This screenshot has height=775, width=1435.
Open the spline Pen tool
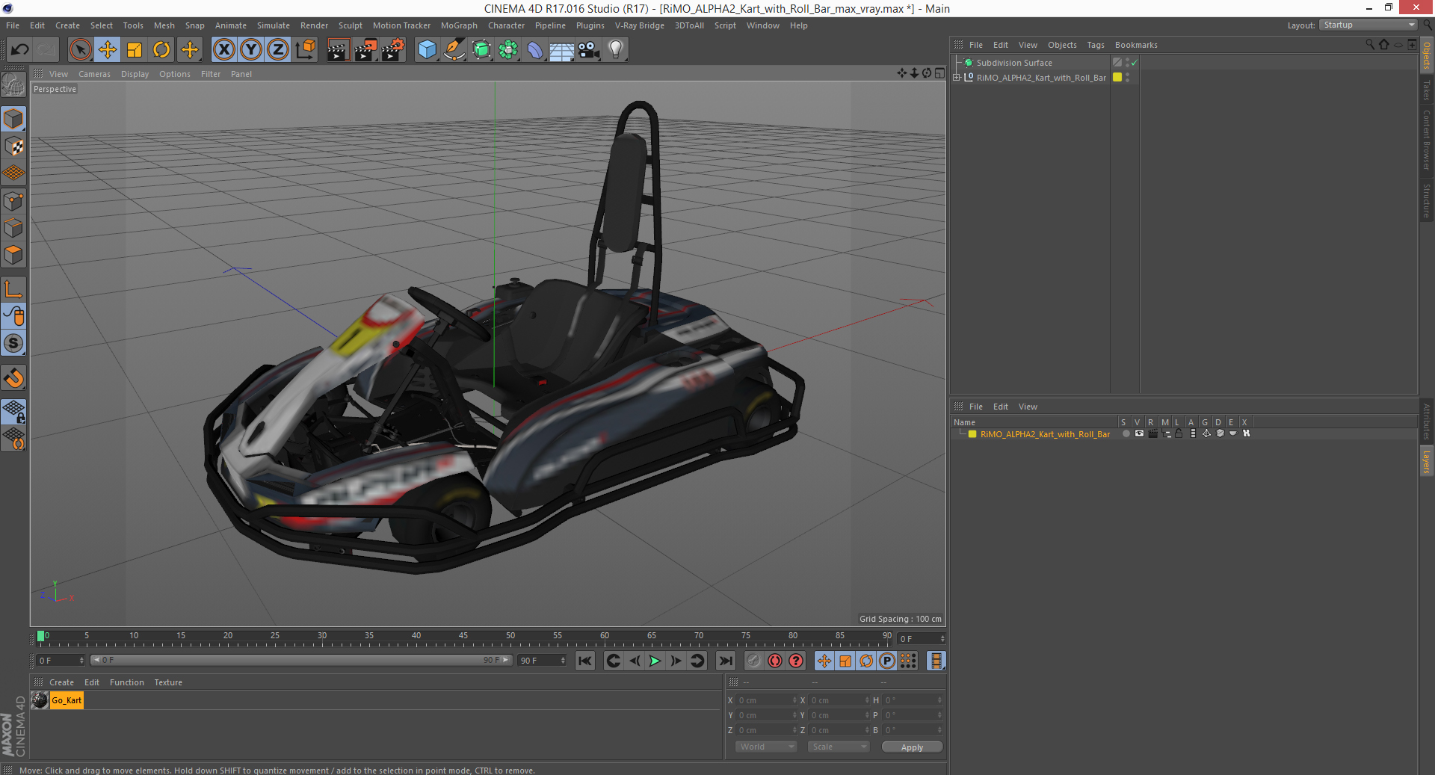(x=454, y=50)
